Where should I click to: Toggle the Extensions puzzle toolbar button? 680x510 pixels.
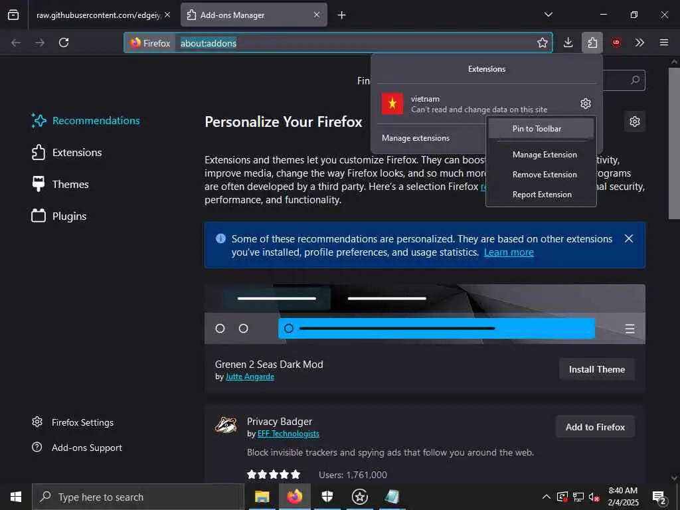592,42
